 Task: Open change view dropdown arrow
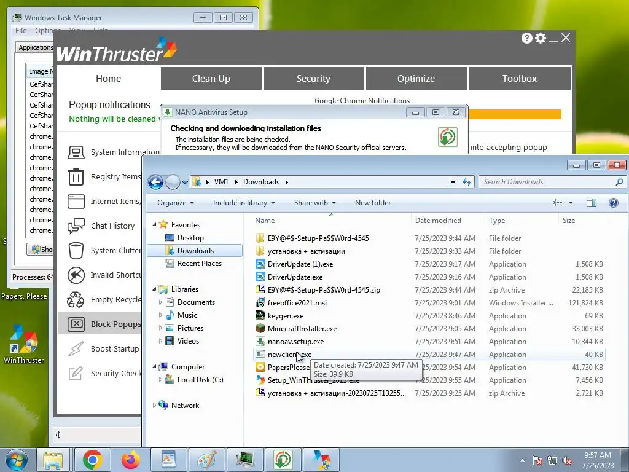(x=571, y=203)
